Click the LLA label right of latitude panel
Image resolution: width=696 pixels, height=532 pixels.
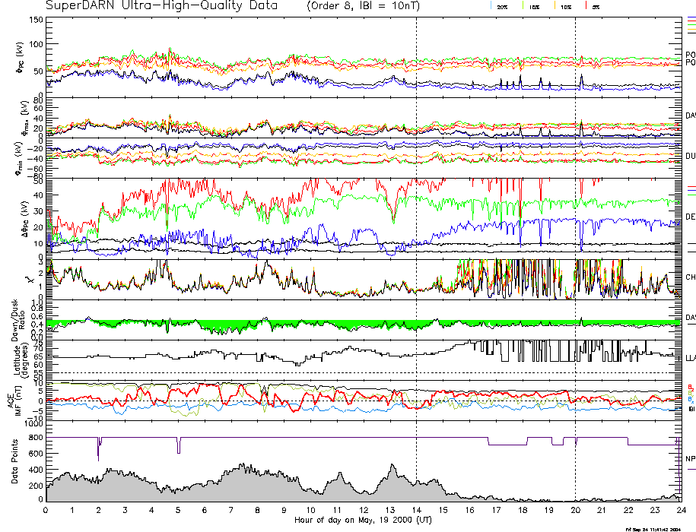(x=690, y=357)
